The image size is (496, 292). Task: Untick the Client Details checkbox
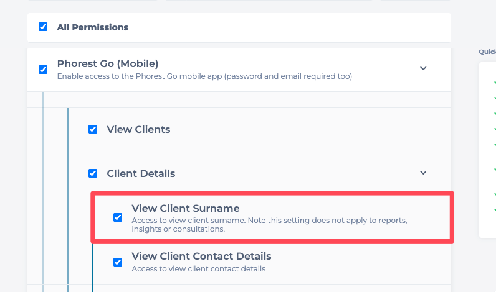[x=93, y=173]
